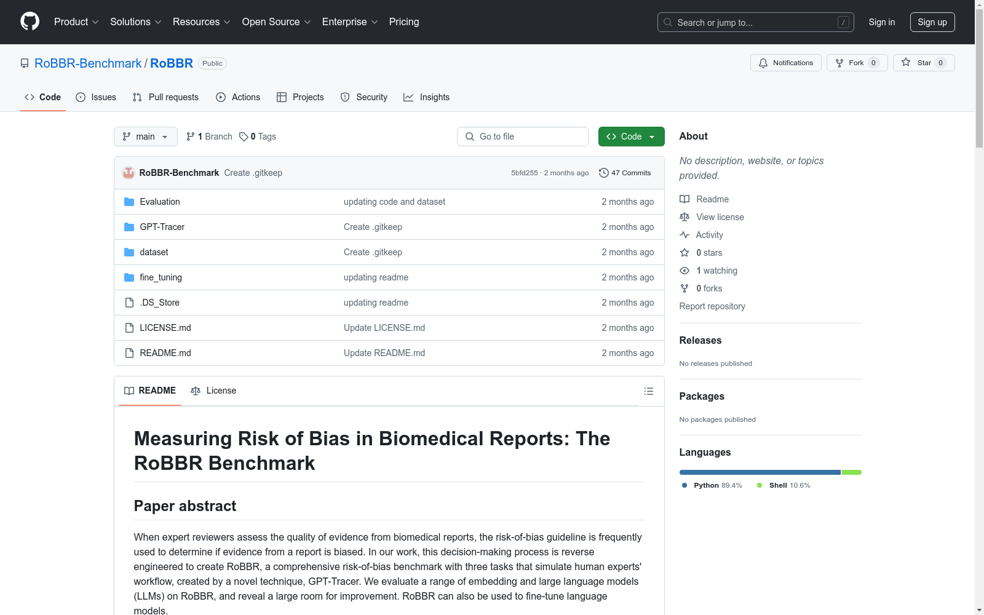Viewport: 984px width, 615px height.
Task: Focus the Search or jump to field
Action: coord(756,22)
